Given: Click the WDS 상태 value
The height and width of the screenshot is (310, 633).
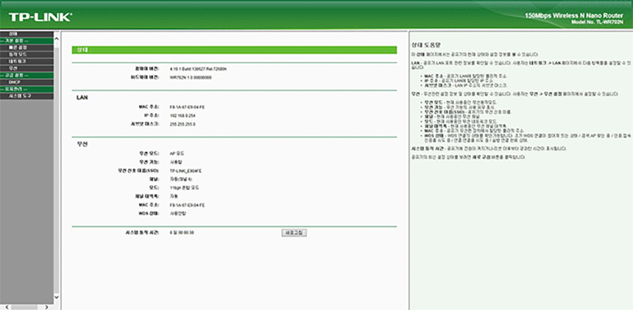Looking at the screenshot, I should (x=178, y=214).
